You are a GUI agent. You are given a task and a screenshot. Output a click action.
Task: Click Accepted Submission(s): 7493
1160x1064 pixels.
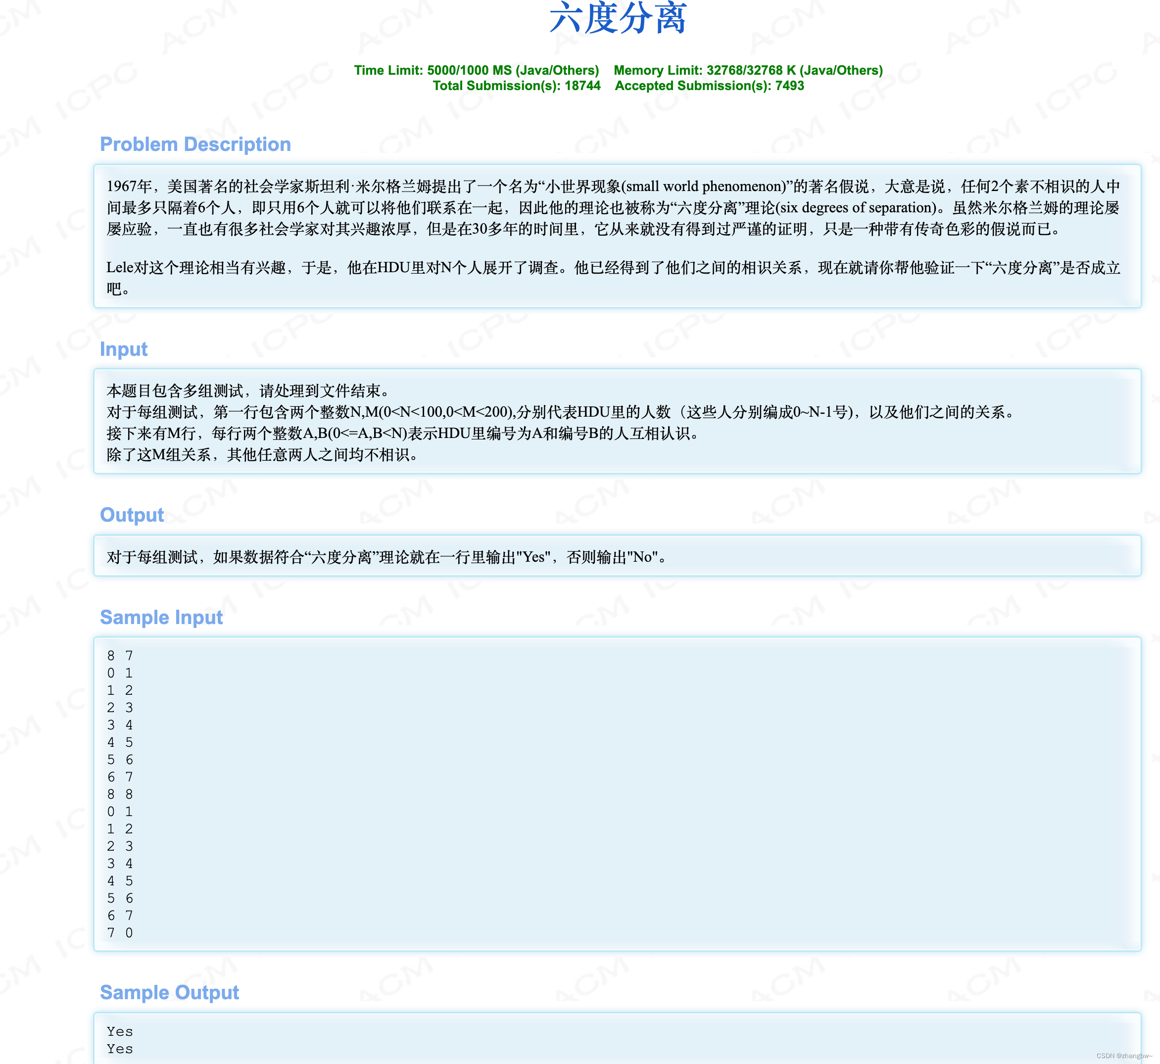pos(709,86)
